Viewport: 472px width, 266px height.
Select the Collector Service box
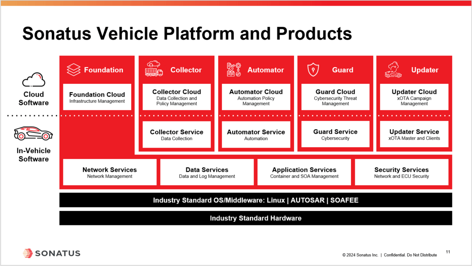pyautogui.click(x=177, y=135)
